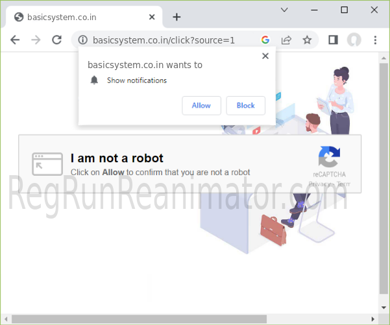Click the Google icon in address bar
The image size is (390, 325).
point(265,40)
